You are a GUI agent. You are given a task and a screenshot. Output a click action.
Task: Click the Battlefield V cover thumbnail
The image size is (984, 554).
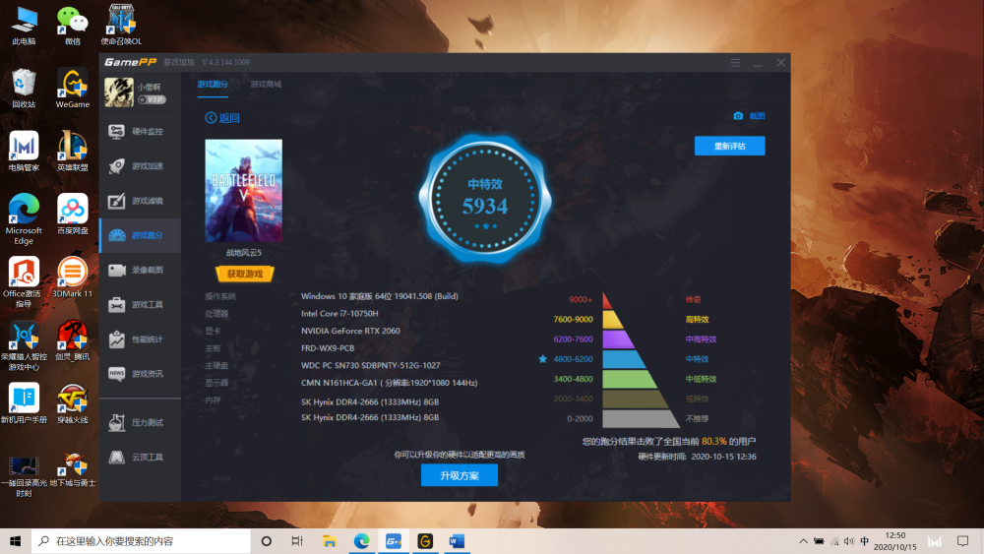coord(243,190)
